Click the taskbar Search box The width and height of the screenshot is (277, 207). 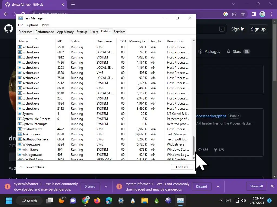(x=29, y=201)
